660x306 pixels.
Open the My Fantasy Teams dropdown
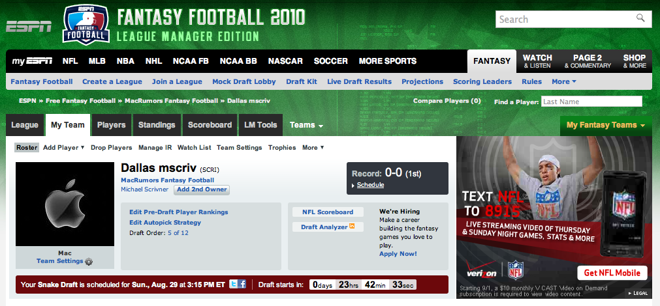tap(606, 125)
